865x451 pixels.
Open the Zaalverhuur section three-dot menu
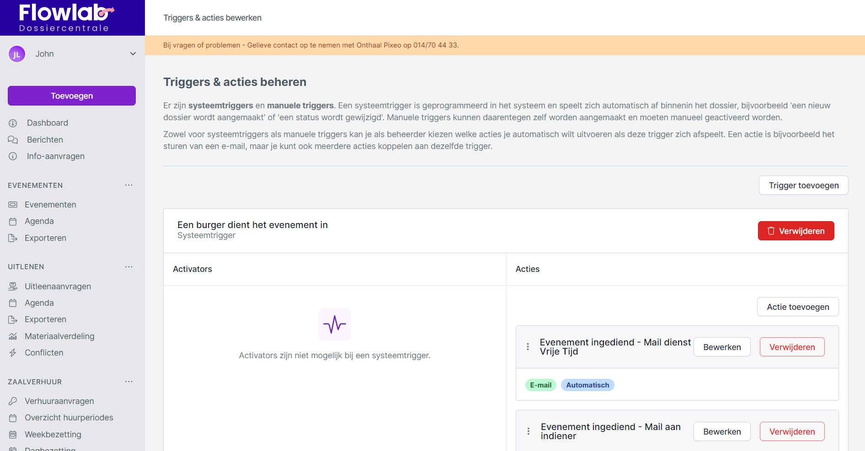pyautogui.click(x=129, y=382)
